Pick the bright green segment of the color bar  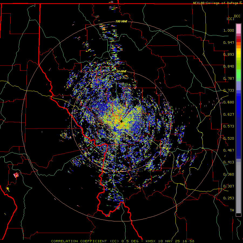click(x=238, y=73)
